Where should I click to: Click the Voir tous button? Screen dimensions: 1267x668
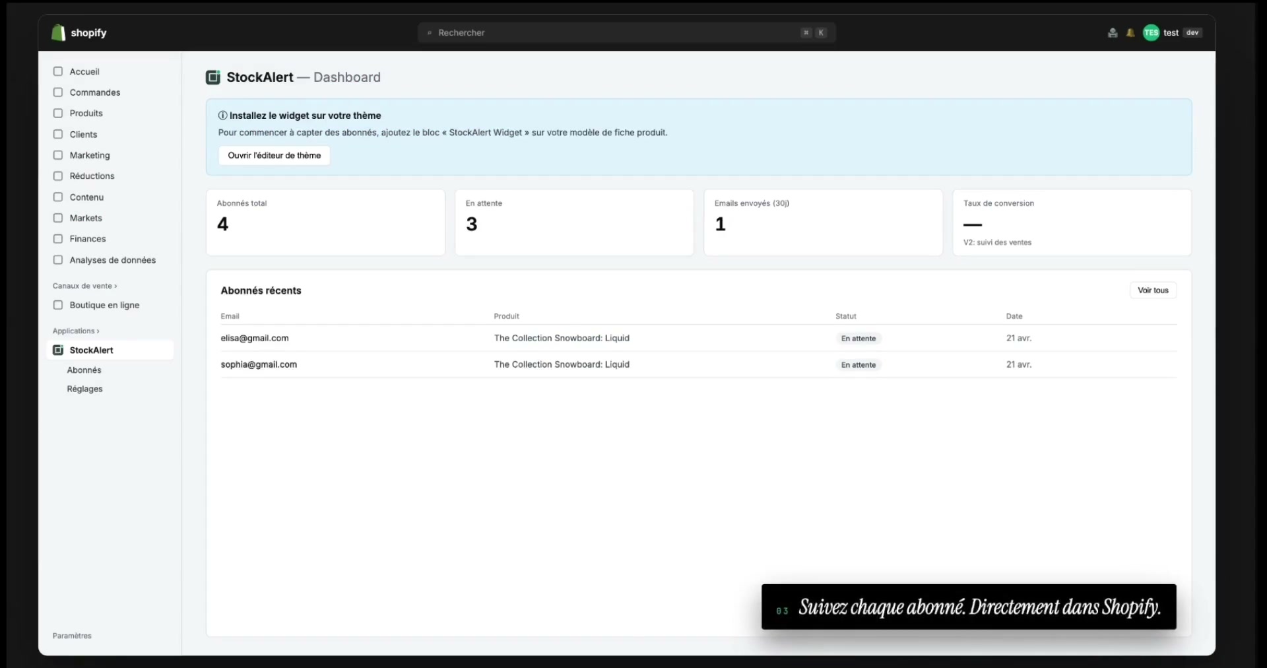[1153, 290]
